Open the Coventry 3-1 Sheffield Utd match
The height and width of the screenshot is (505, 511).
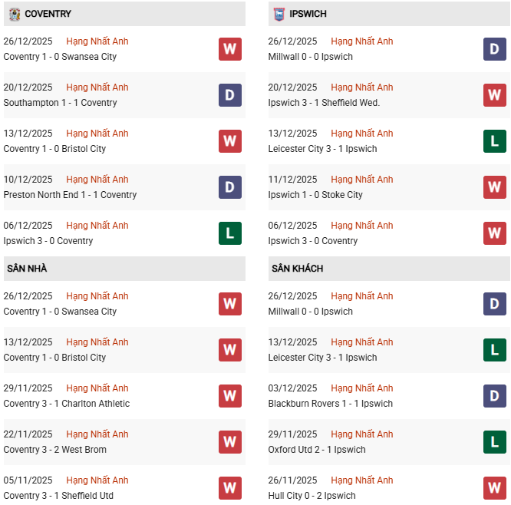click(x=58, y=496)
